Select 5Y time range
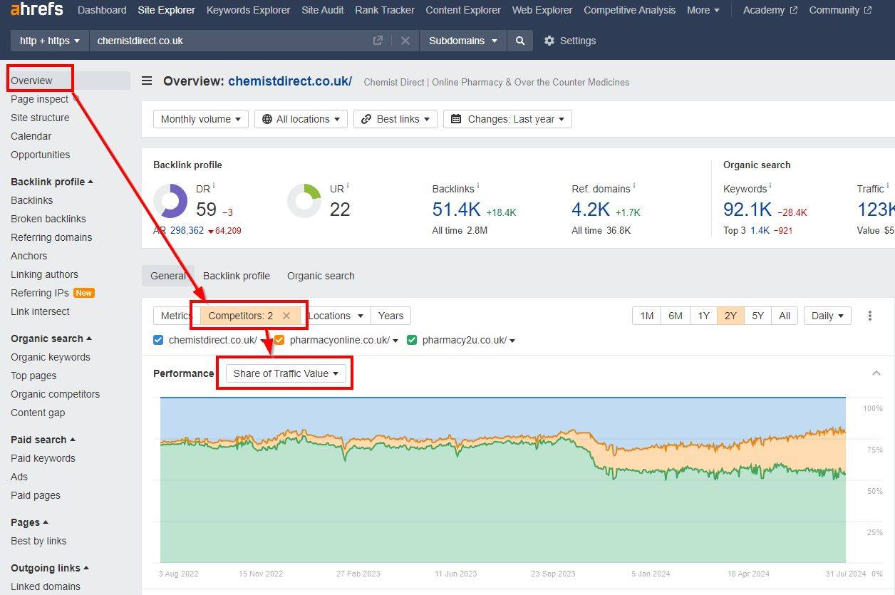This screenshot has height=595, width=895. coord(757,316)
